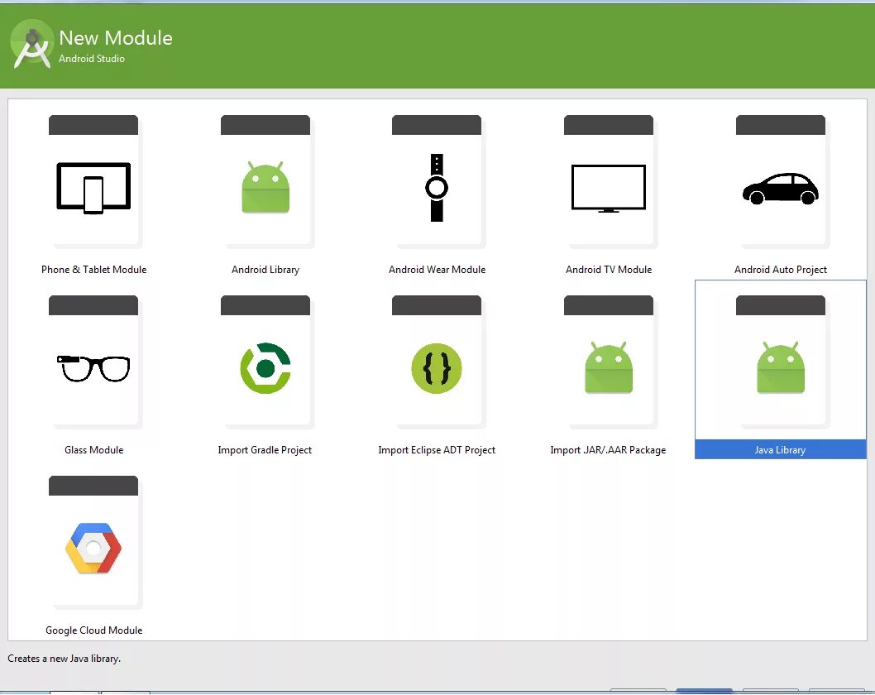Click the 'Import Eclipse ADT Project' label
Image resolution: width=875 pixels, height=695 pixels.
pyautogui.click(x=437, y=450)
